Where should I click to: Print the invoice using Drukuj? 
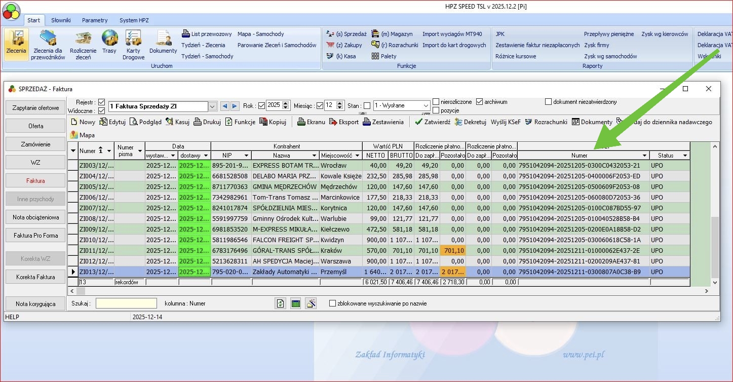click(207, 122)
